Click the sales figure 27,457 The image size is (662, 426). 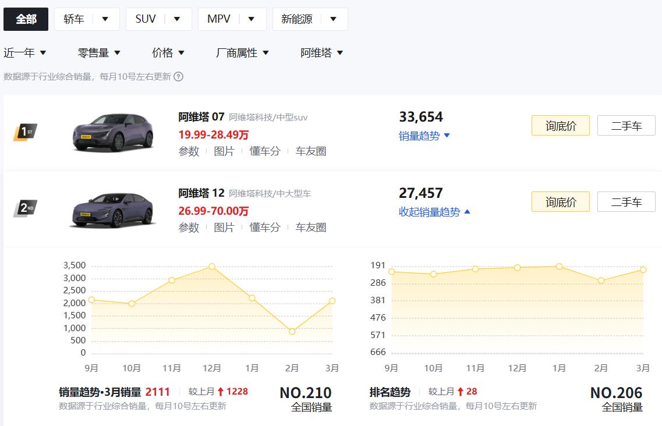point(421,193)
